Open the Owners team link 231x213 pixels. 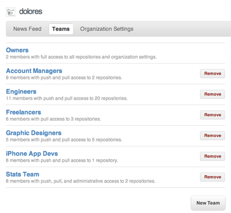pyautogui.click(x=17, y=50)
